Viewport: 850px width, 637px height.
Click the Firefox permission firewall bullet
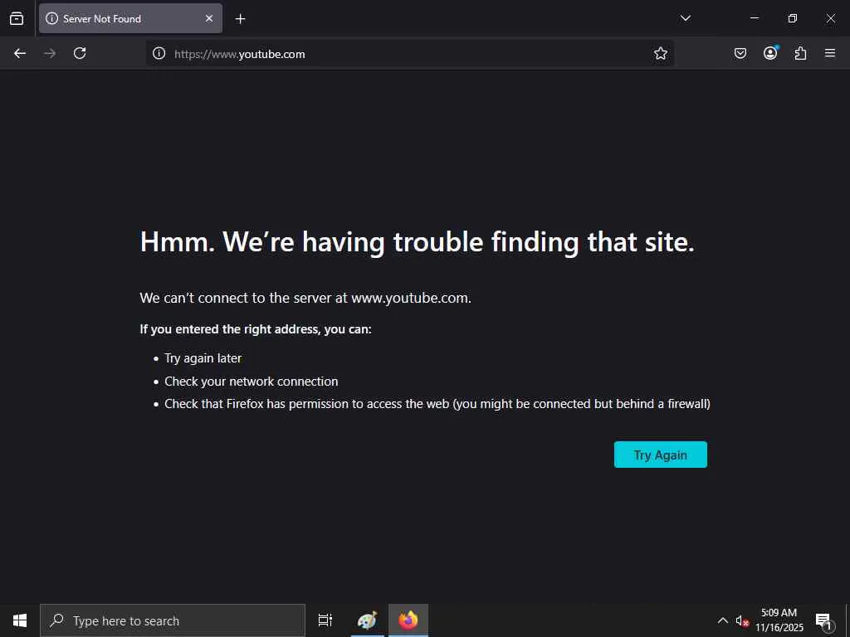(x=437, y=404)
